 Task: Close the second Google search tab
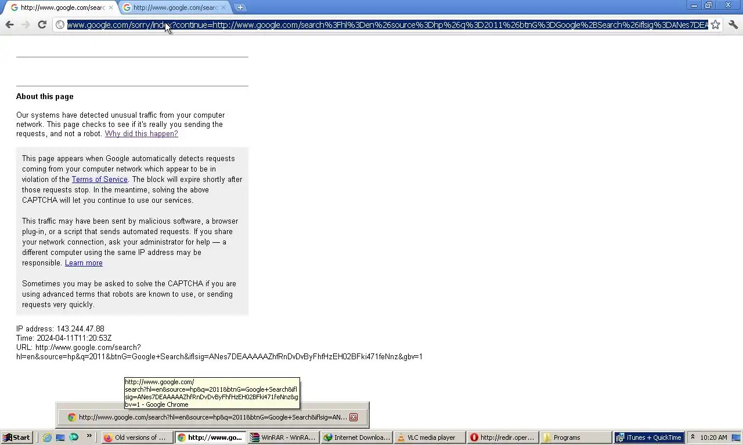[x=223, y=8]
